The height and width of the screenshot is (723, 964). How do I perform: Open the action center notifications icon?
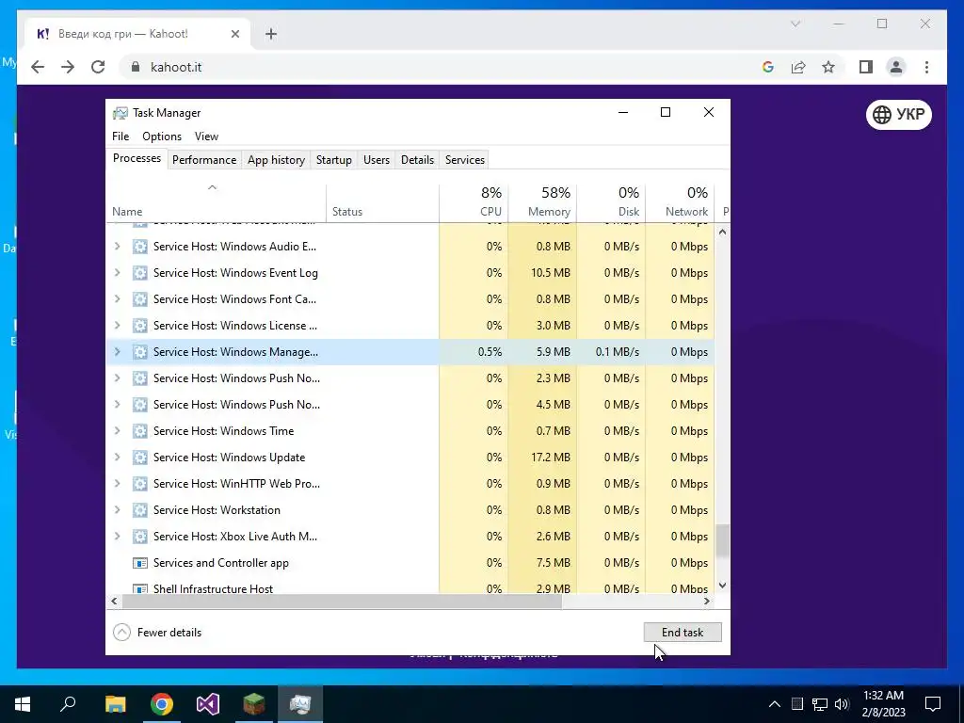point(933,704)
